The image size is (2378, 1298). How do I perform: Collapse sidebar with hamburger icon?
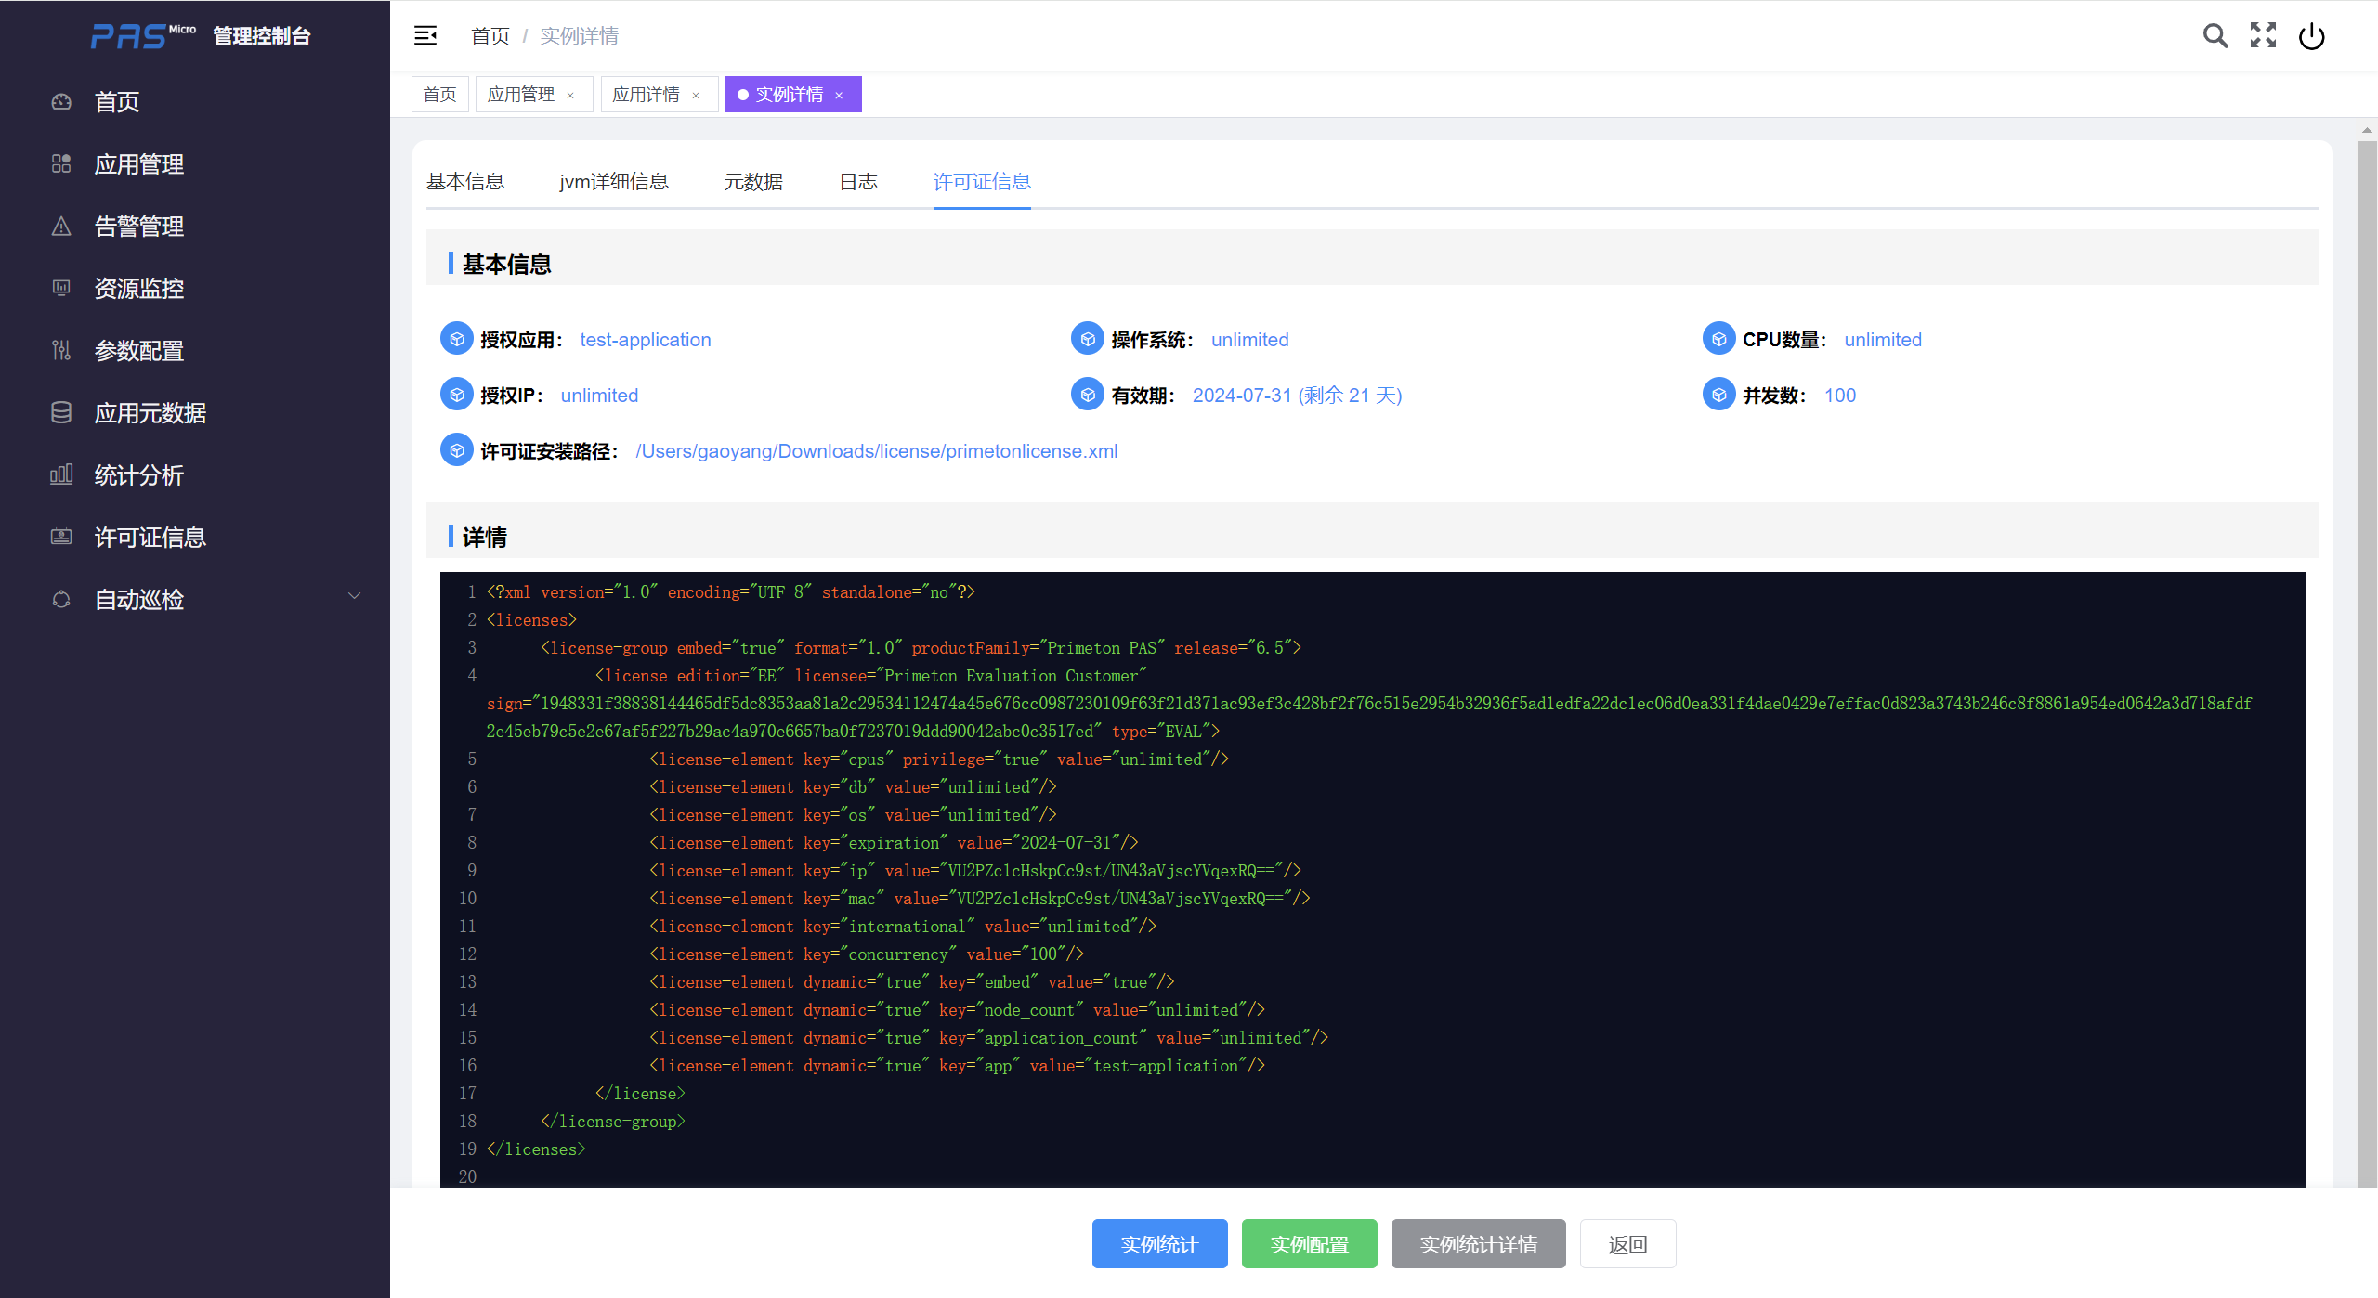click(425, 36)
